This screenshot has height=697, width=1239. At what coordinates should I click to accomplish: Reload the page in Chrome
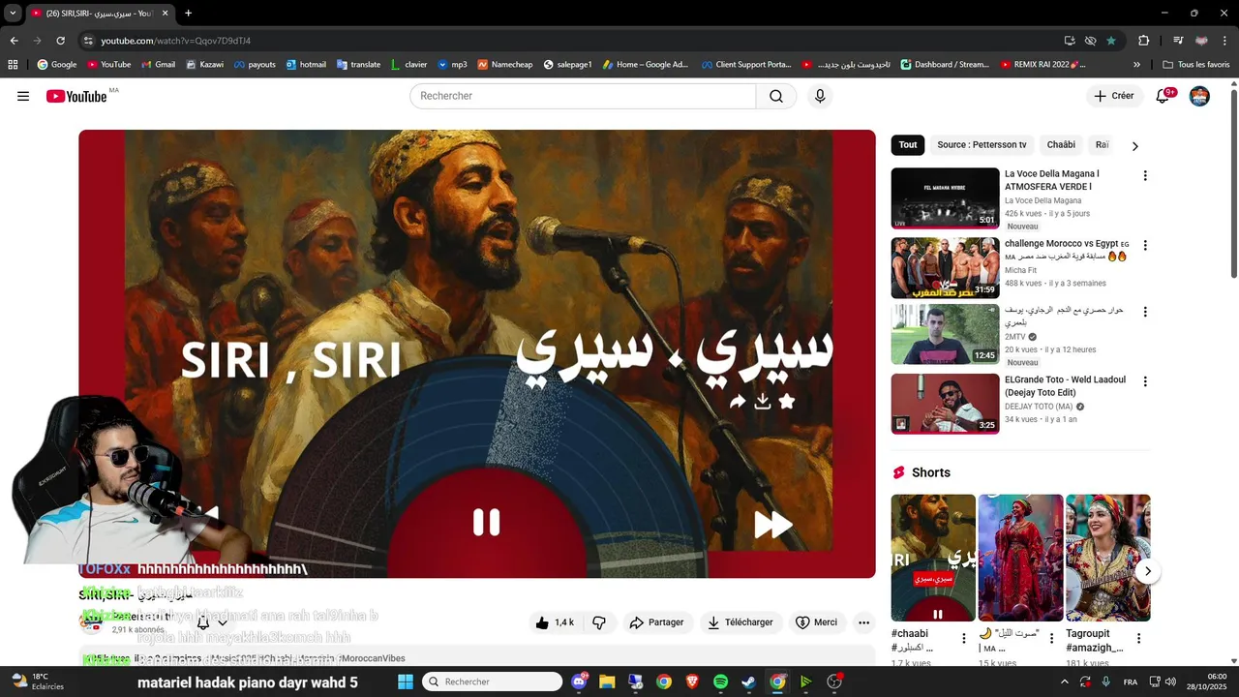tap(60, 41)
